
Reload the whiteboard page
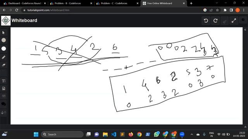(17, 10)
